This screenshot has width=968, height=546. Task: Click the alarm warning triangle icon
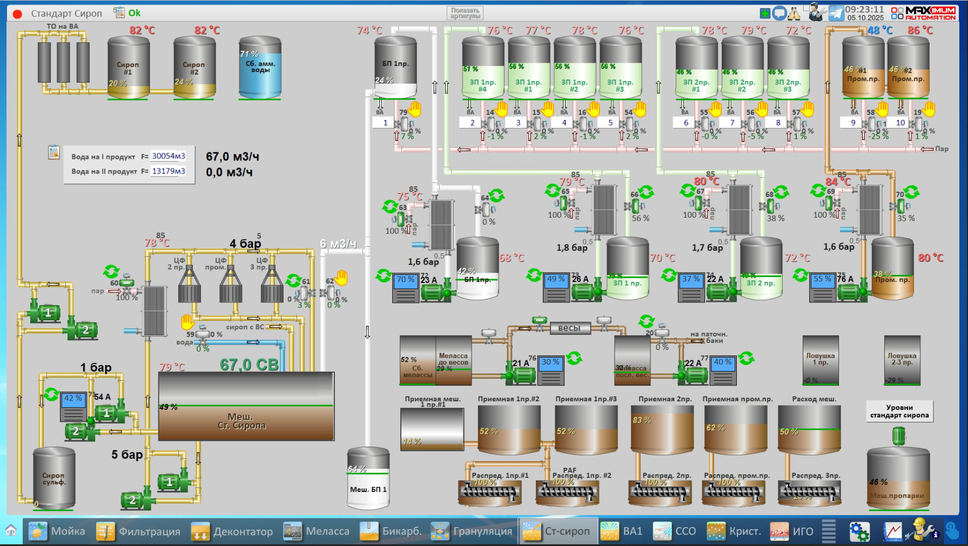(794, 13)
